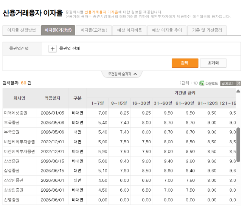Click 상상인증권 in the 비대면 row

point(14,190)
